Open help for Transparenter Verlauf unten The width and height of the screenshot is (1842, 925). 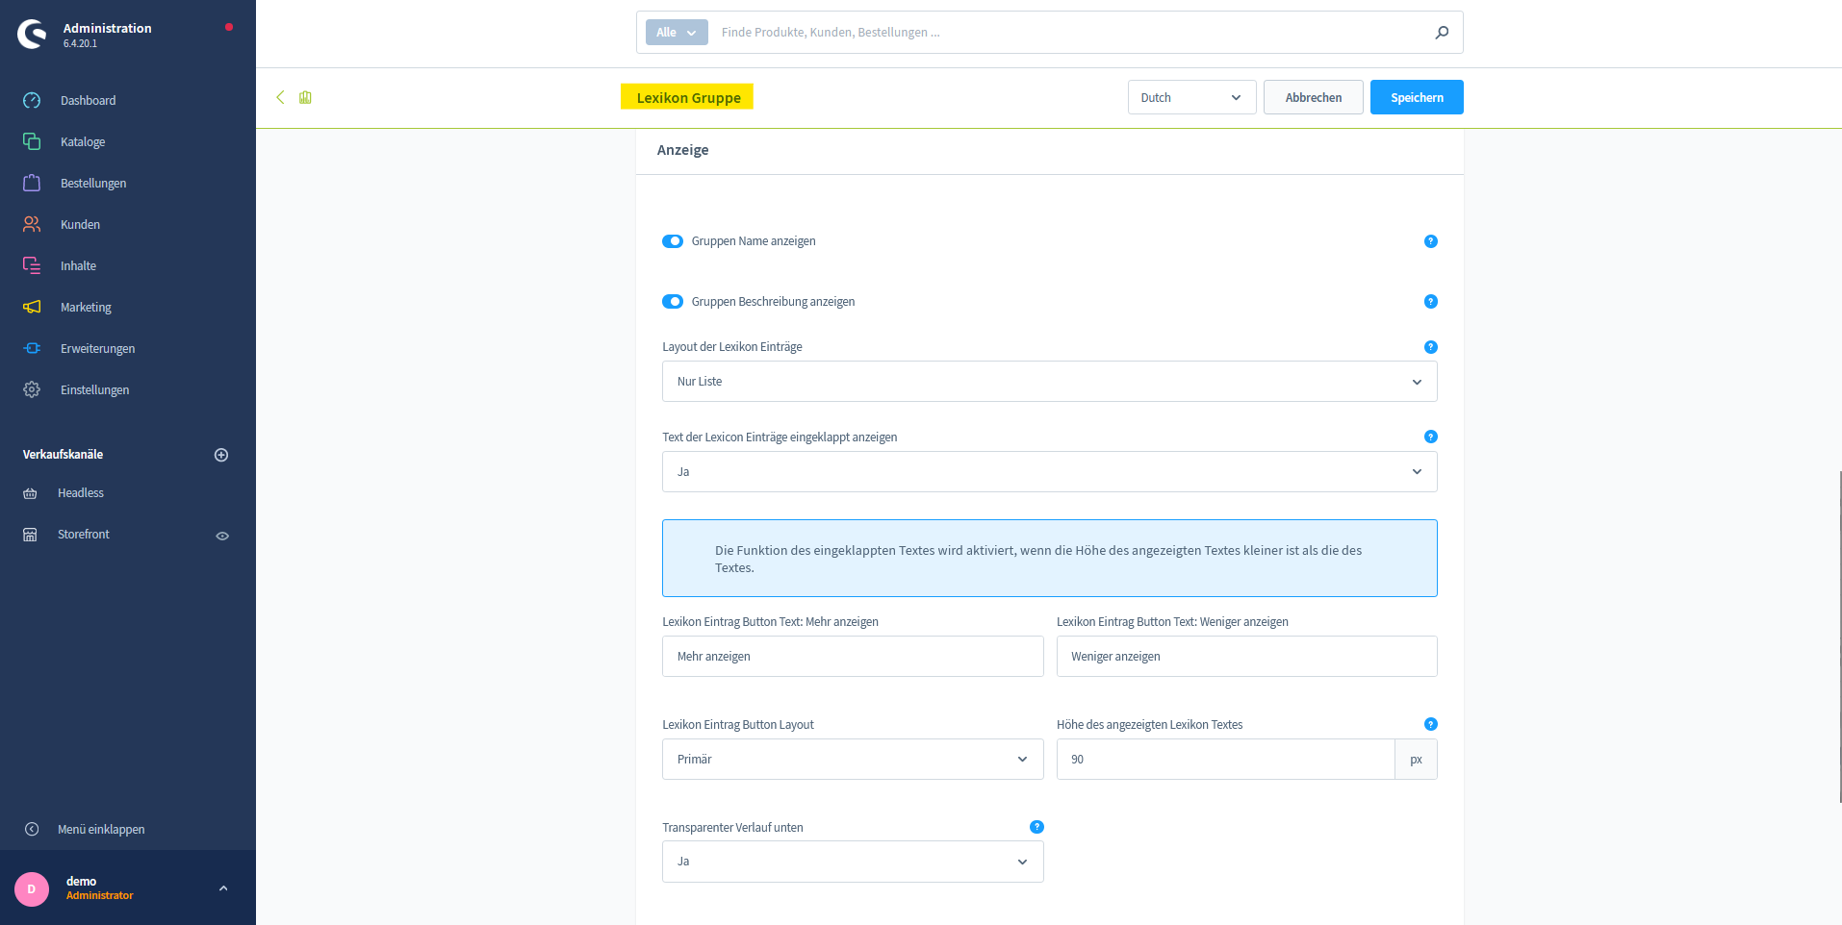tap(1036, 827)
